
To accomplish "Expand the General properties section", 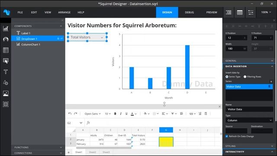I will [272, 61].
